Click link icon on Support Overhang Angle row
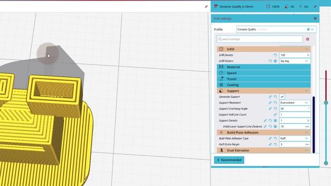Image resolution: width=331 pixels, height=186 pixels. pyautogui.click(x=270, y=109)
